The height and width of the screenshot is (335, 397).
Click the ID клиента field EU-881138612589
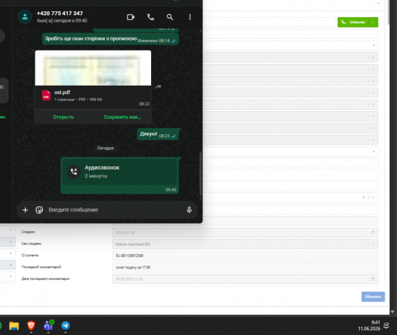point(245,256)
